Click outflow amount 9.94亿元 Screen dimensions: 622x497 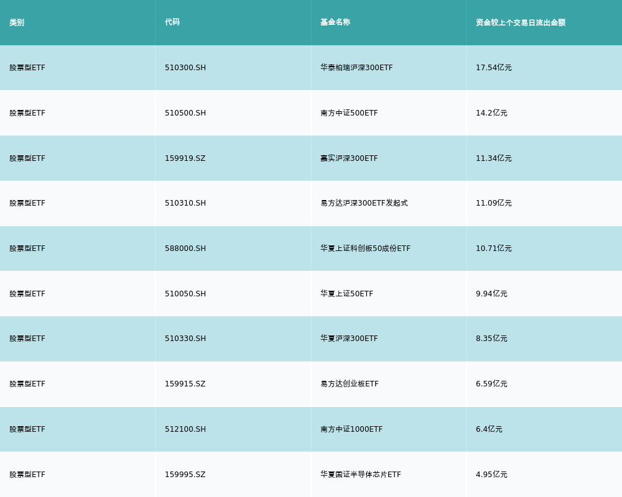pos(491,294)
